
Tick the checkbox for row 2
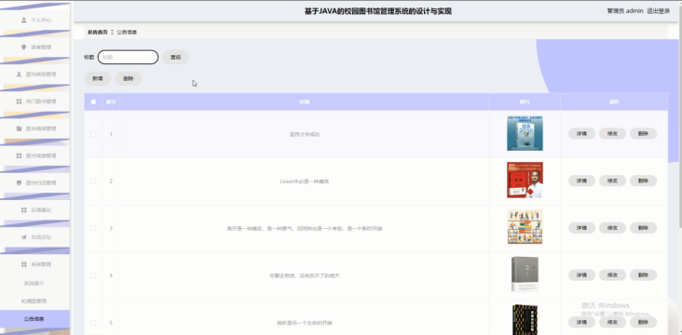(93, 181)
